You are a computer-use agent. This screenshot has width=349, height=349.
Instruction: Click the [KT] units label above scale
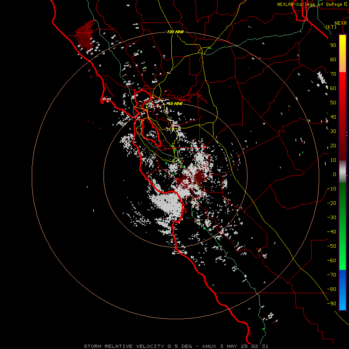pyautogui.click(x=331, y=27)
